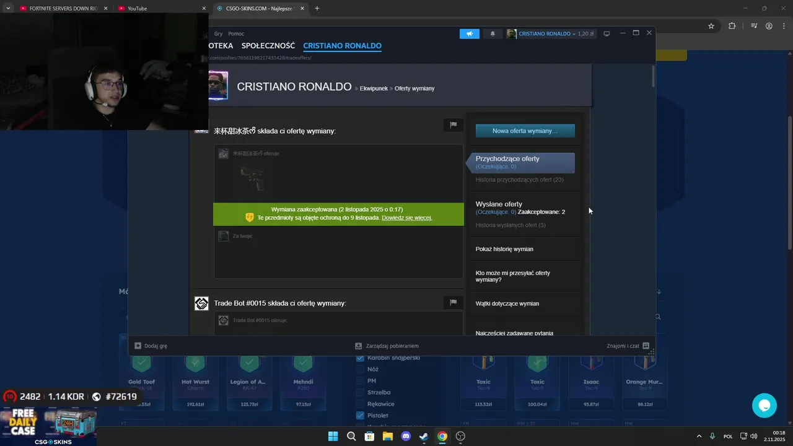Click the Steam announcements megaphone button
The image size is (793, 446).
coord(469,33)
